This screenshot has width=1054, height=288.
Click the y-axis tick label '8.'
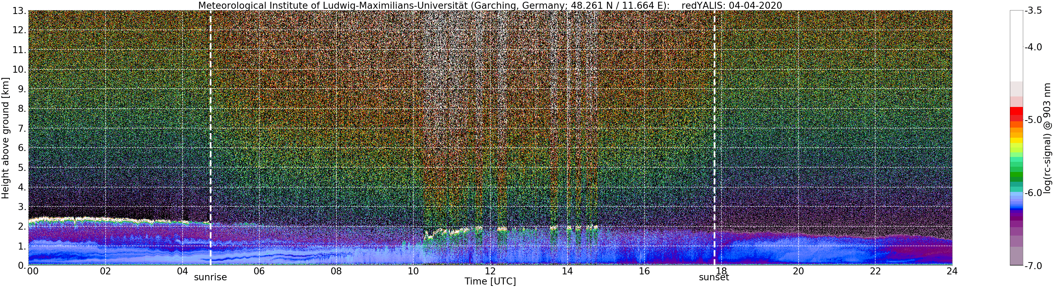[x=22, y=109]
